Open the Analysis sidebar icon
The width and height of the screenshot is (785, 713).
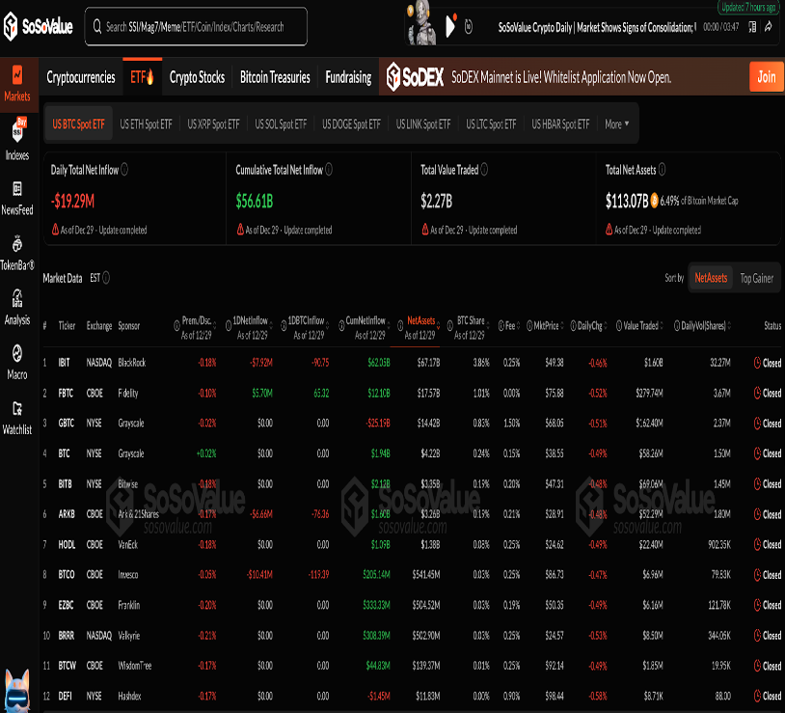coord(17,306)
